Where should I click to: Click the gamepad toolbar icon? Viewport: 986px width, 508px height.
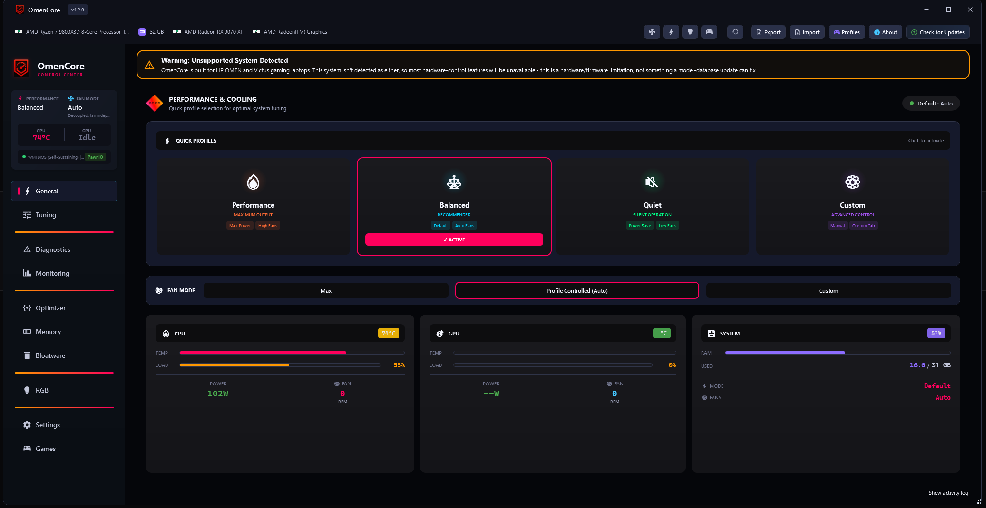[x=709, y=32]
